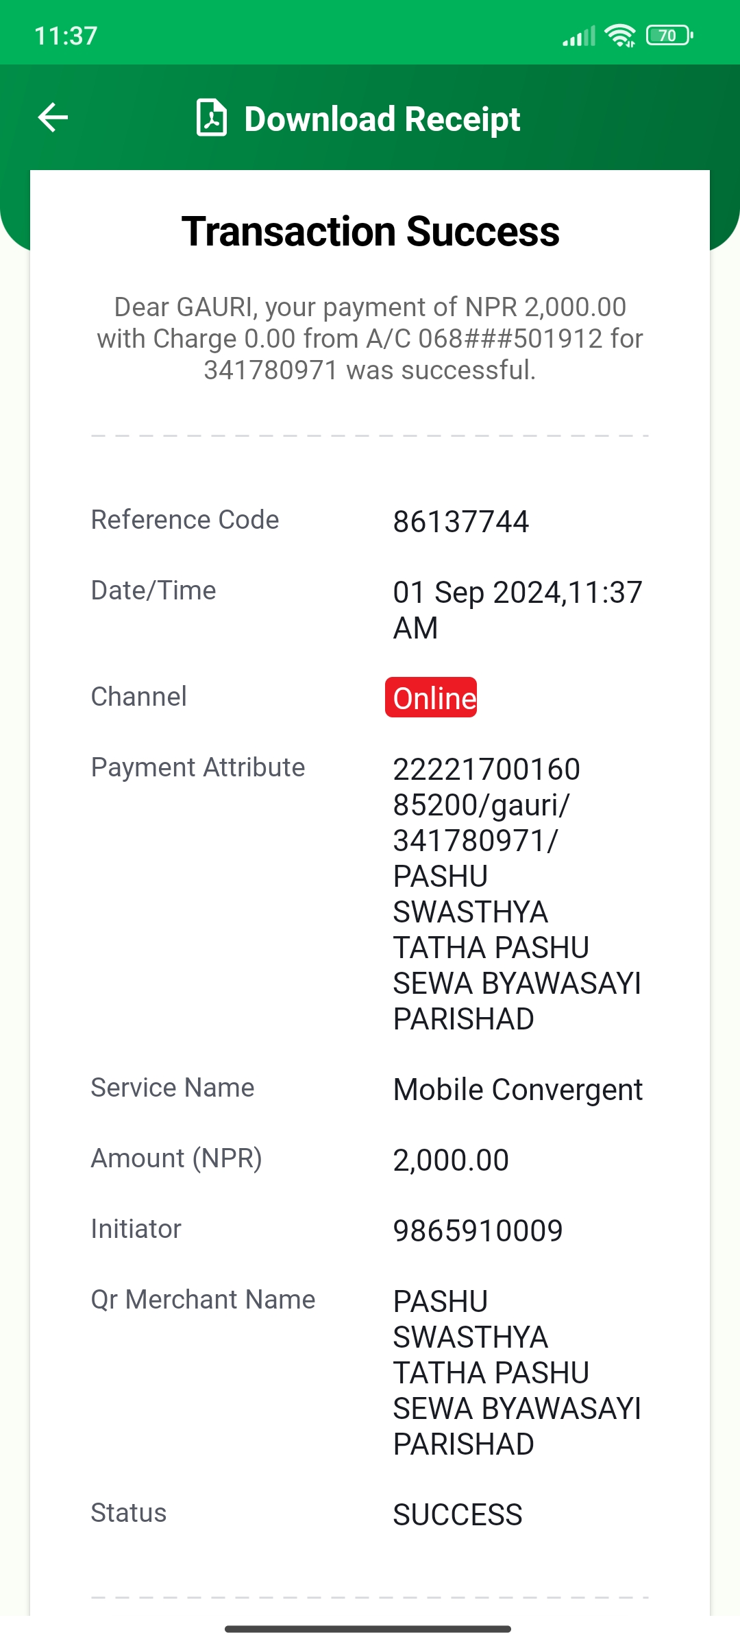Tap the battery indicator icon

pos(669,35)
